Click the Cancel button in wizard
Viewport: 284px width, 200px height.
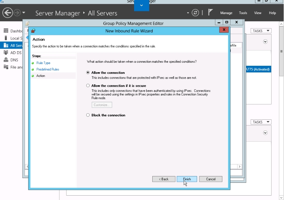(x=211, y=179)
